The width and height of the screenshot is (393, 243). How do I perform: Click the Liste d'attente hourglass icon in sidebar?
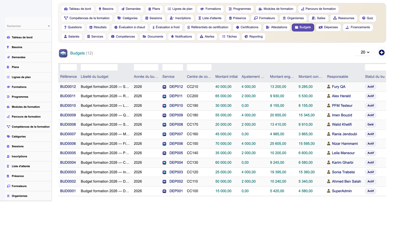tap(8, 166)
